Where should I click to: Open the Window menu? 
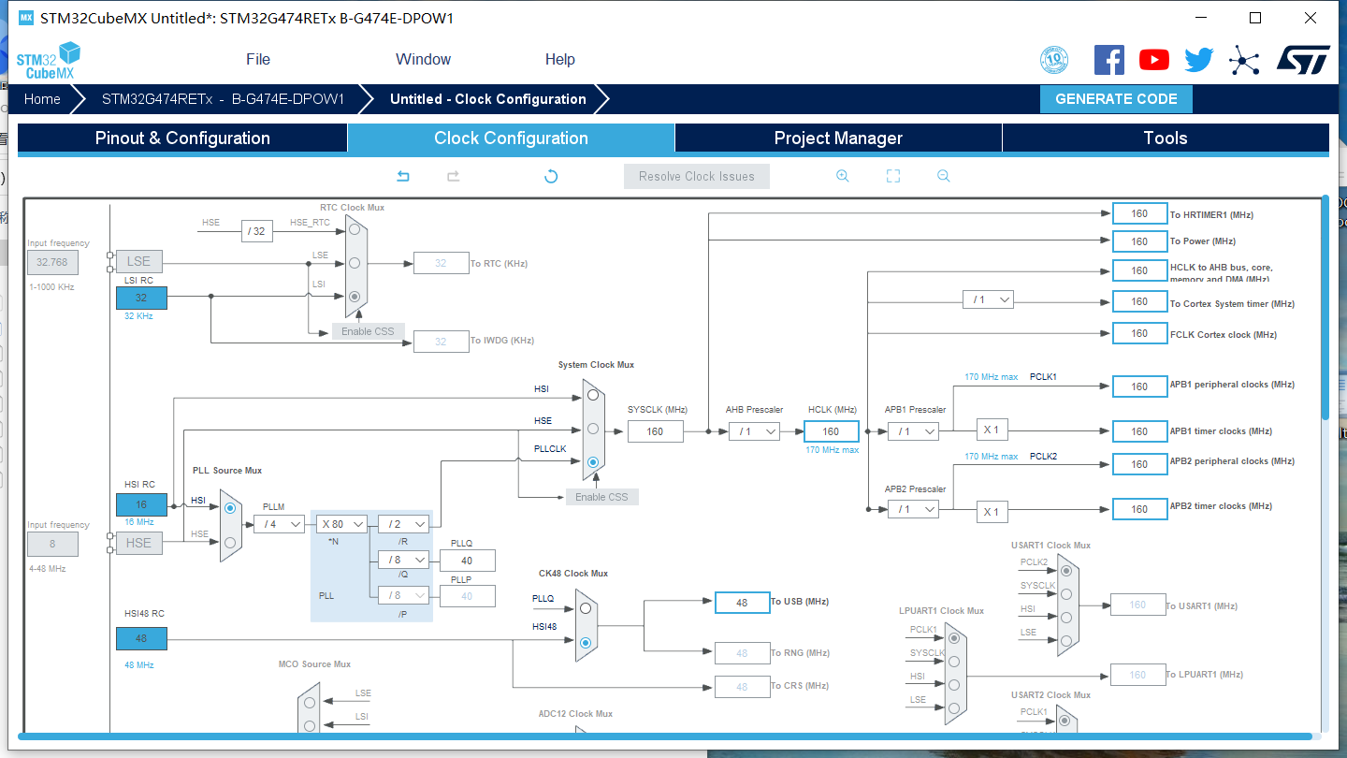point(423,59)
